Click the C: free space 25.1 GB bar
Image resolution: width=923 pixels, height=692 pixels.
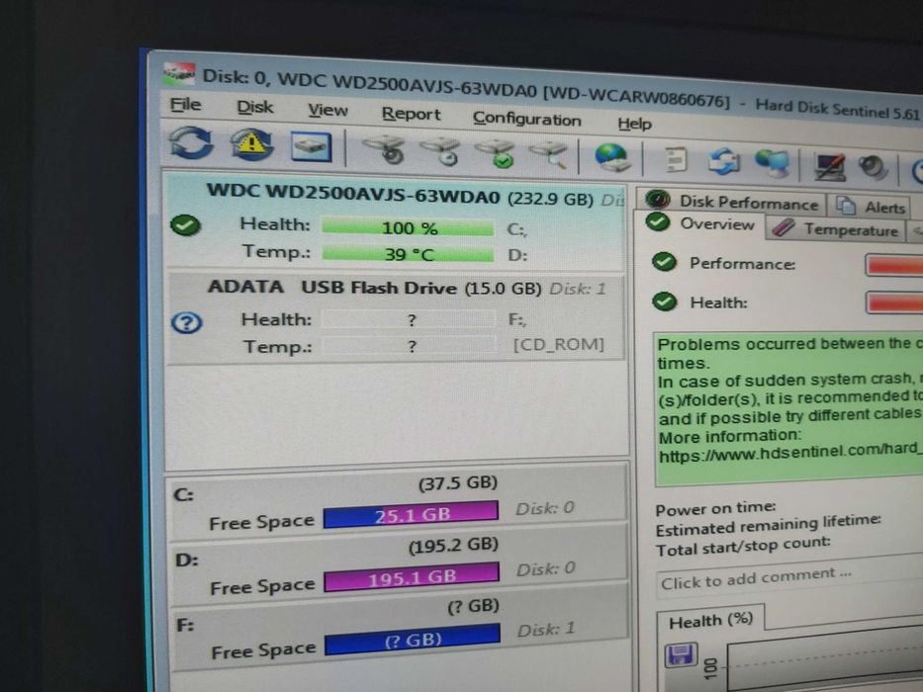[411, 514]
